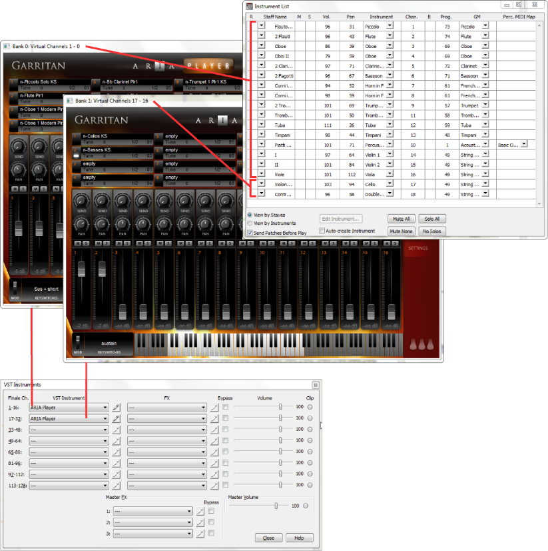Click the Send knob for channel 3
548x551 pixels.
123,200
